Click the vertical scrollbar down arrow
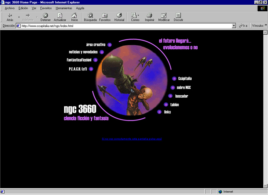The image size is (268, 195). coord(265,186)
